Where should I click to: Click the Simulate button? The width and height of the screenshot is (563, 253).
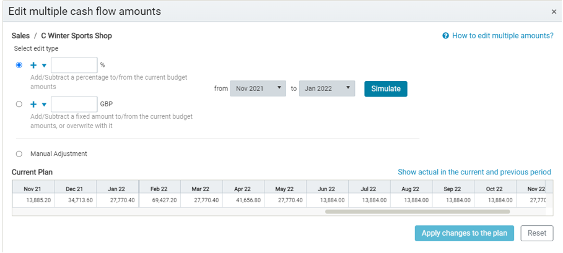click(x=386, y=89)
